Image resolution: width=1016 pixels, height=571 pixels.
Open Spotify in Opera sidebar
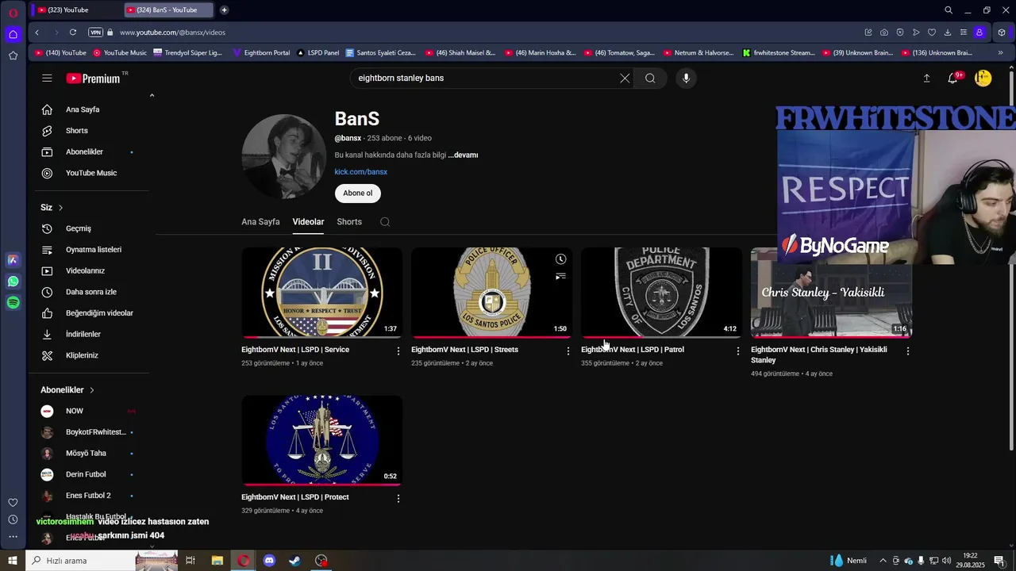tap(13, 302)
